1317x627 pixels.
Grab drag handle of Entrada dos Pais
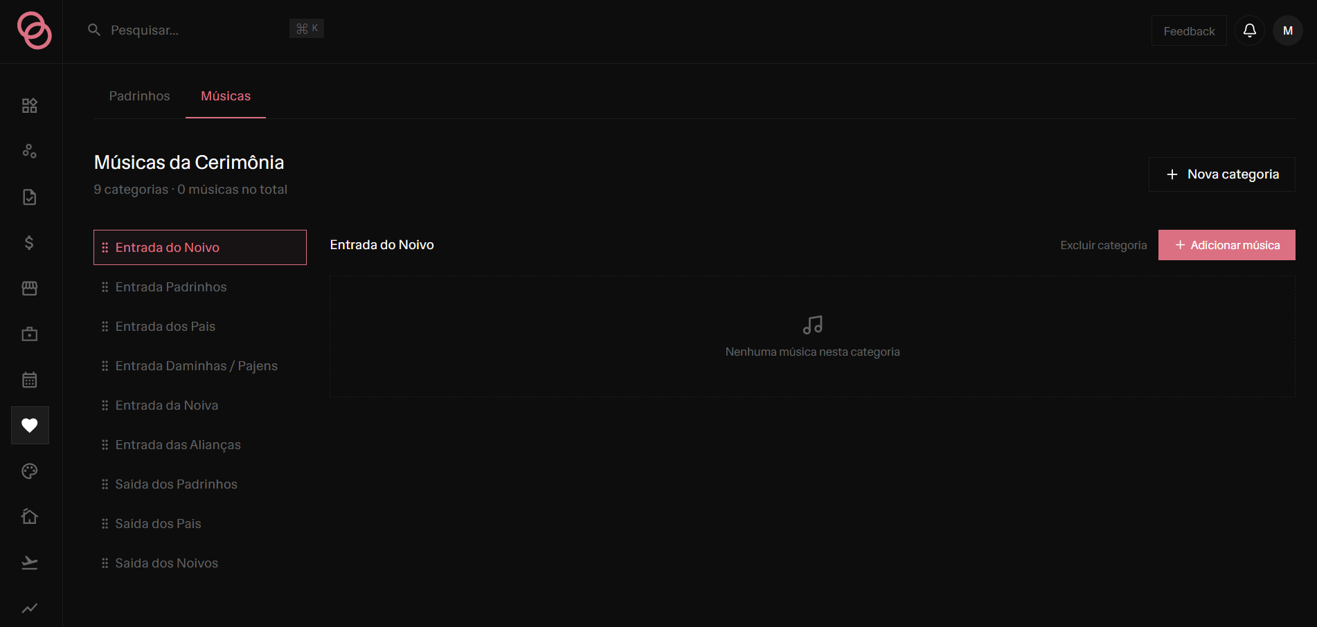[x=105, y=326]
